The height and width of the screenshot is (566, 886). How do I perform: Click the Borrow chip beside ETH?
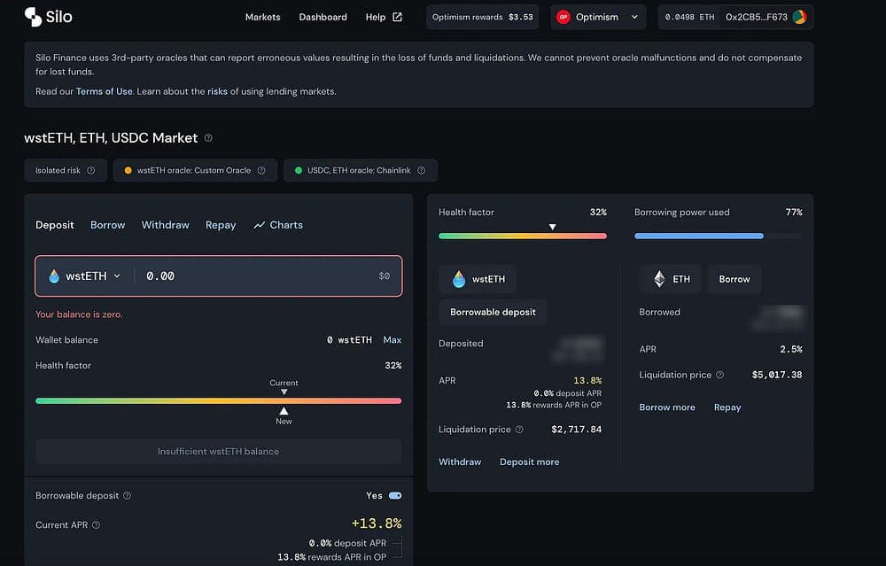coord(734,278)
